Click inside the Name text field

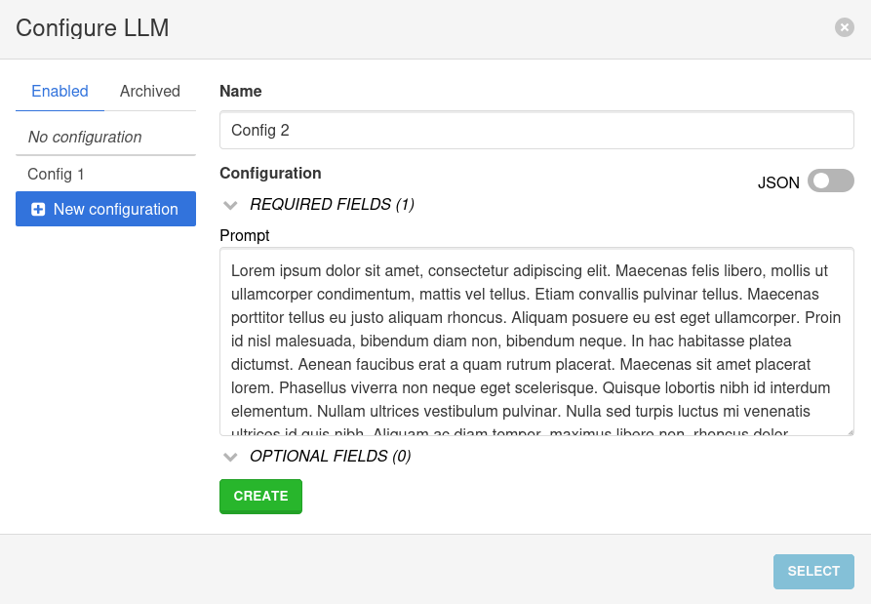[x=536, y=129]
